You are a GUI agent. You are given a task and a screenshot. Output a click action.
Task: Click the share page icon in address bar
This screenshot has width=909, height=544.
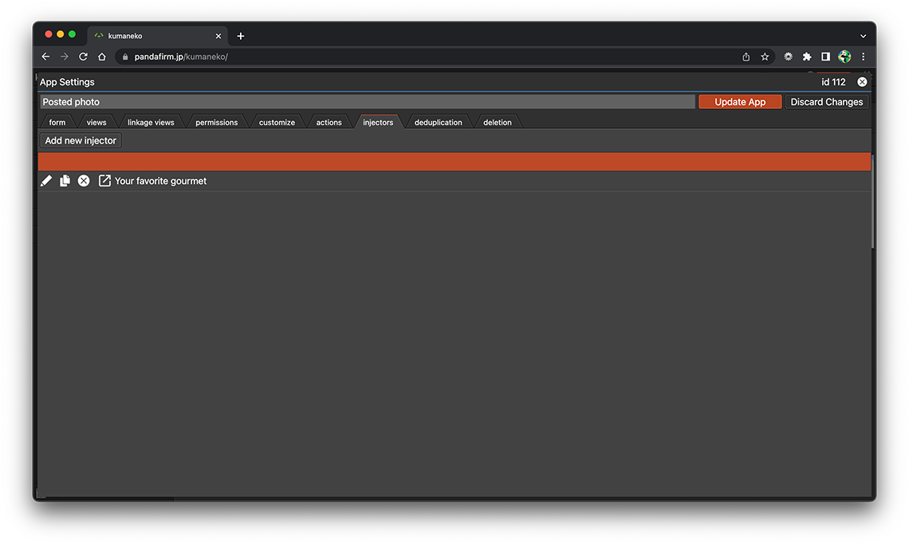point(746,57)
